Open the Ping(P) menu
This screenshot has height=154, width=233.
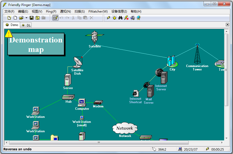(51, 12)
